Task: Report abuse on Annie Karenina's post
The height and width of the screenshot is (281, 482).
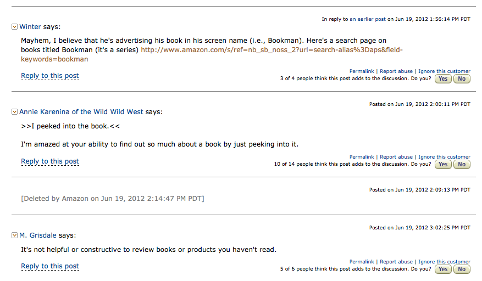Action: 396,157
